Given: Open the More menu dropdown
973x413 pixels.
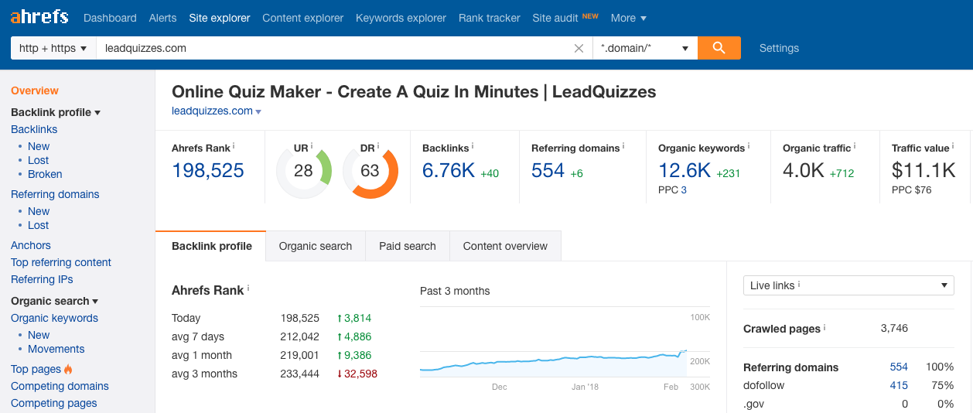Looking at the screenshot, I should [x=628, y=18].
